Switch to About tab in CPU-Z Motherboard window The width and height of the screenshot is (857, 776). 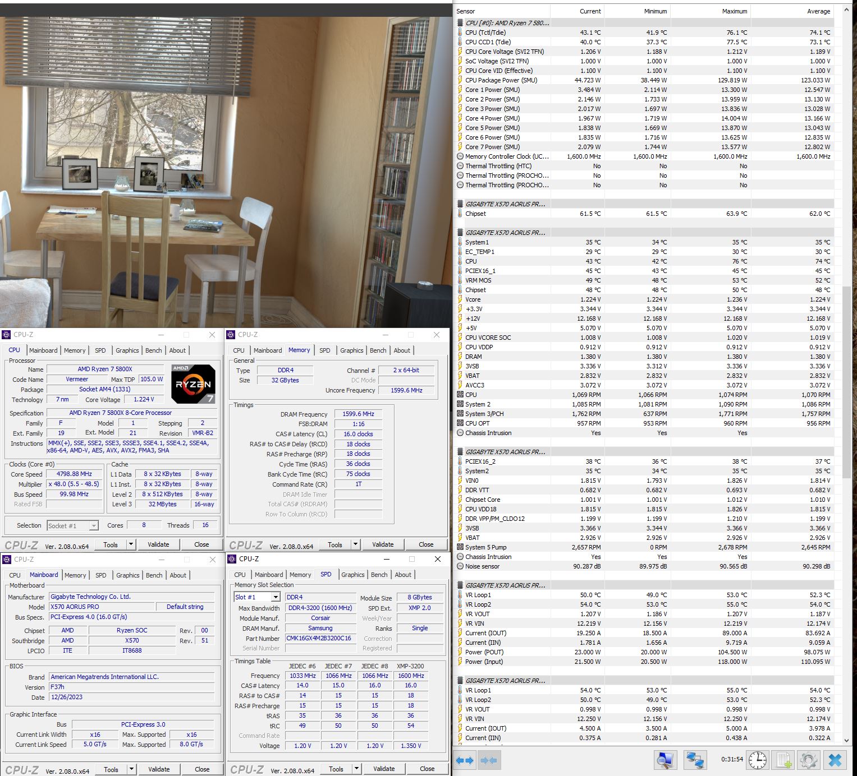178,575
